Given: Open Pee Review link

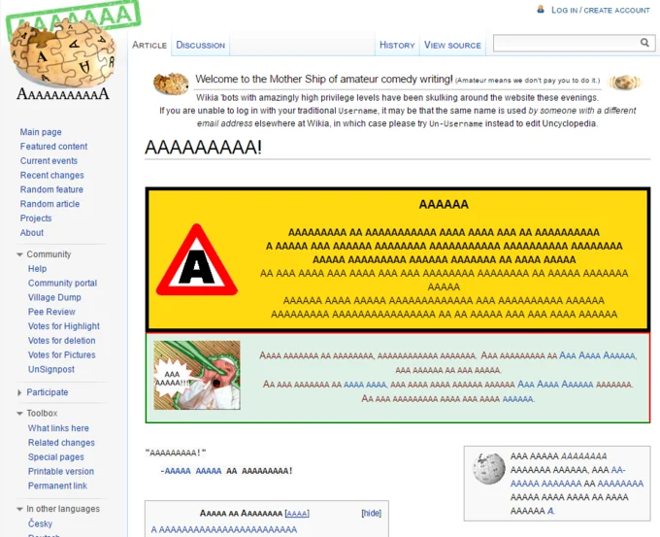Looking at the screenshot, I should pos(51,312).
